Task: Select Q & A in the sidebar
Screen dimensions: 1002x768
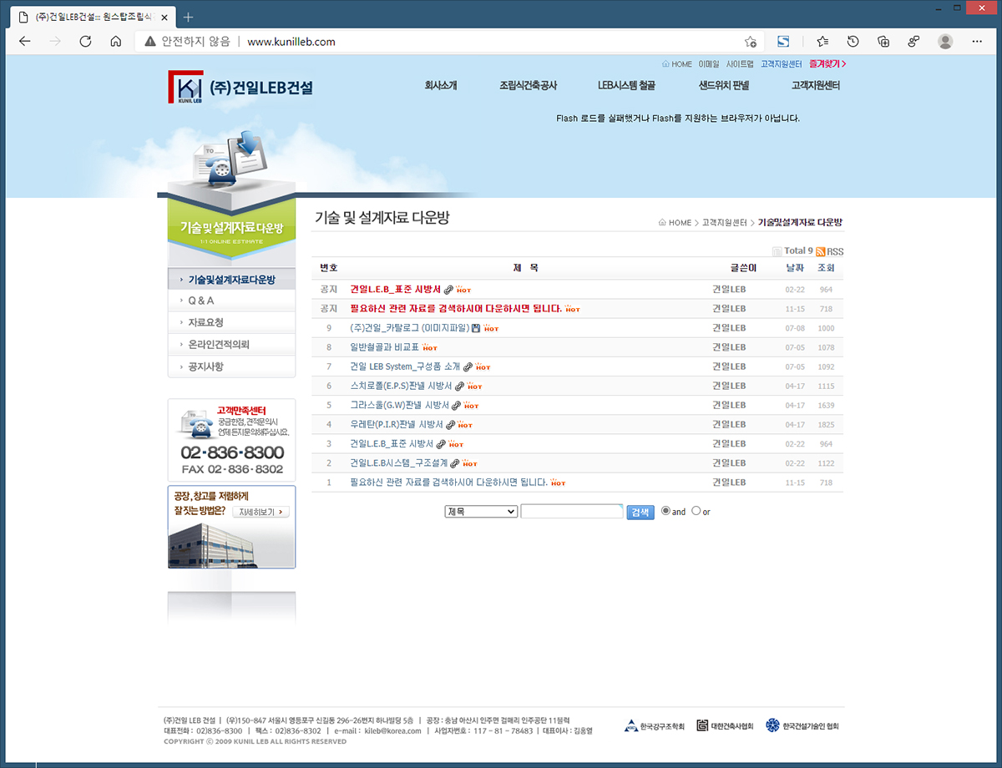Action: click(201, 301)
